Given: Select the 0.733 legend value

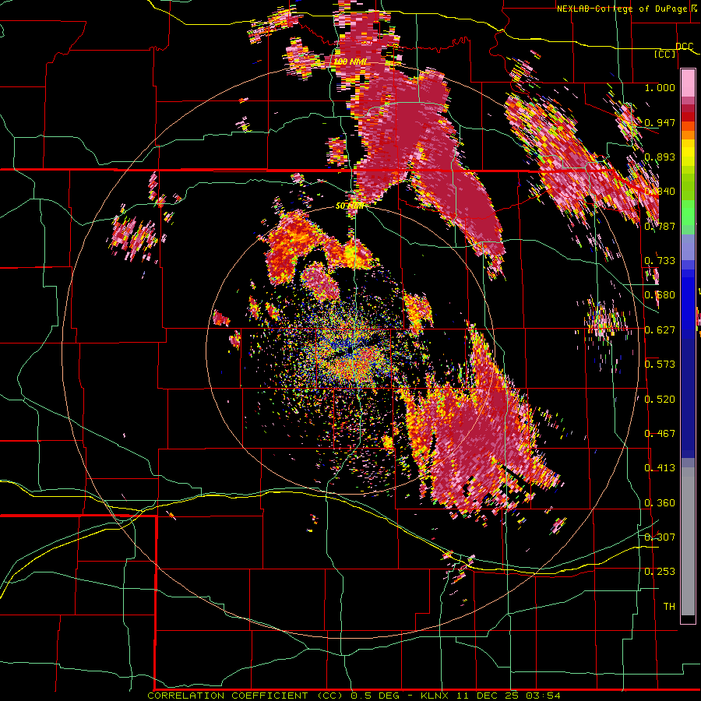Looking at the screenshot, I should click(x=660, y=261).
